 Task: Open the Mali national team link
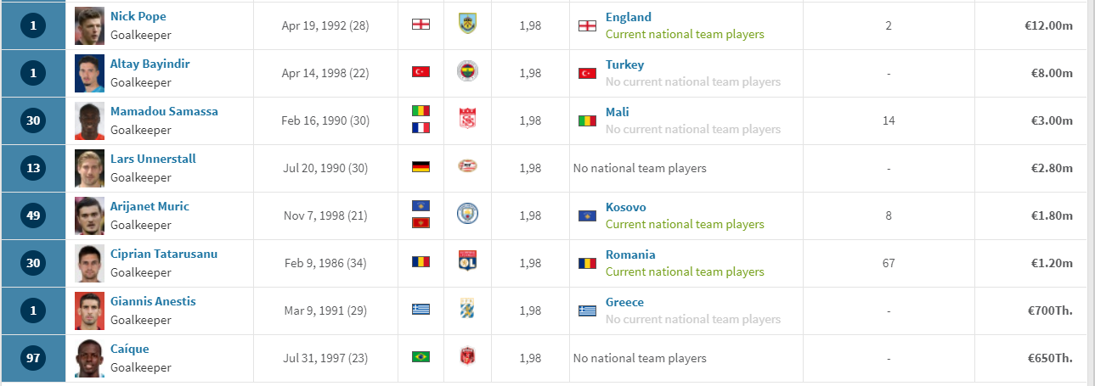coord(618,112)
